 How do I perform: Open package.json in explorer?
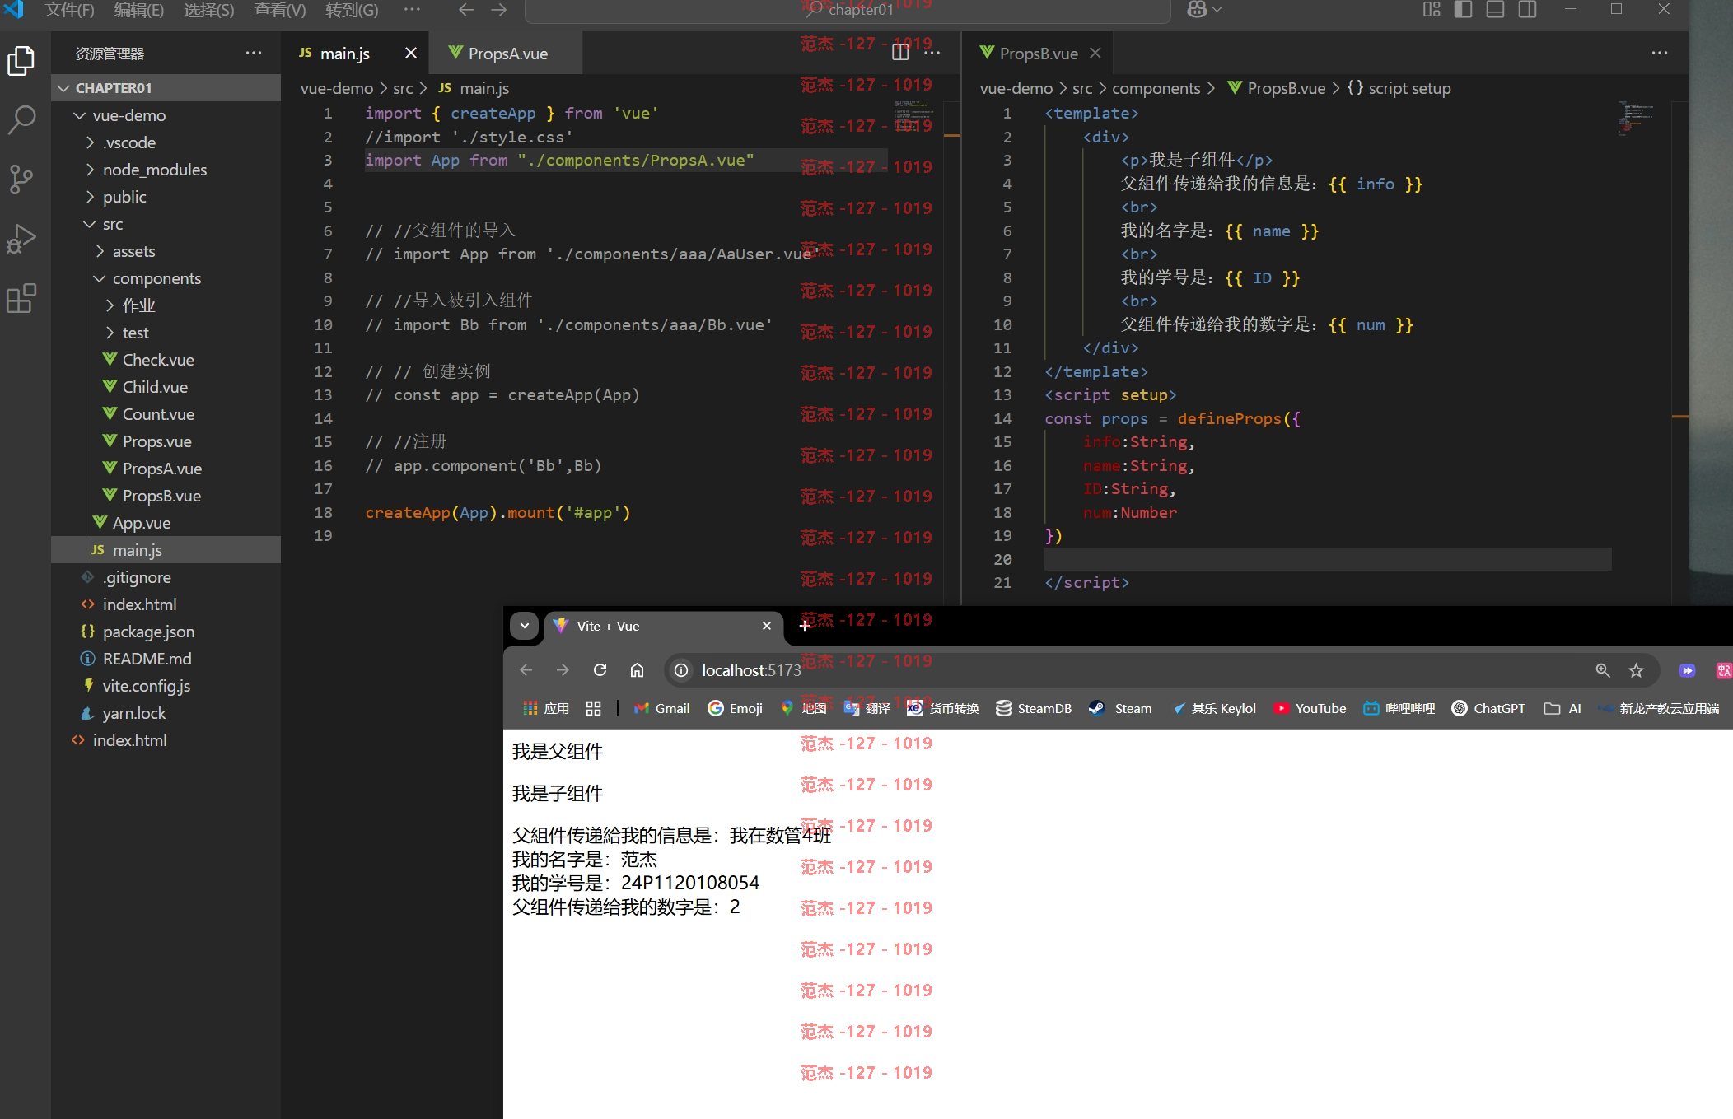tap(166, 632)
